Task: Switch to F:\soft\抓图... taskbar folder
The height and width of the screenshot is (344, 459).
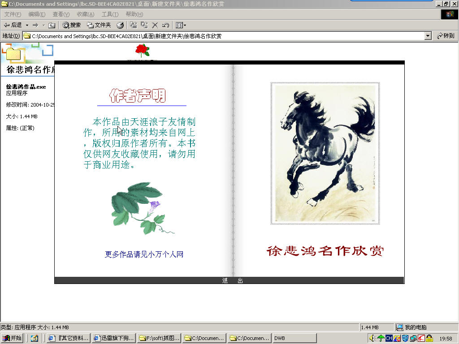Action: (x=159, y=338)
